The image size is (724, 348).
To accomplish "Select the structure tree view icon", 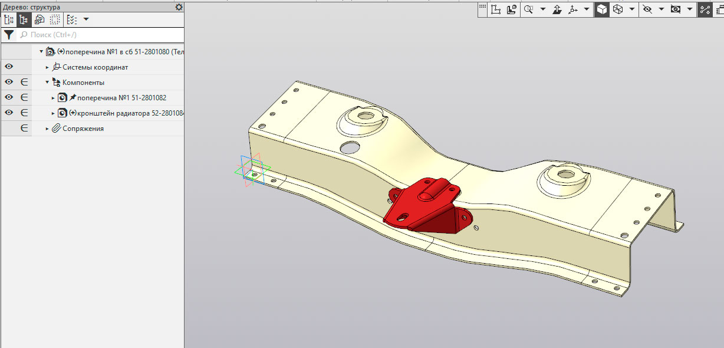I will click(24, 19).
